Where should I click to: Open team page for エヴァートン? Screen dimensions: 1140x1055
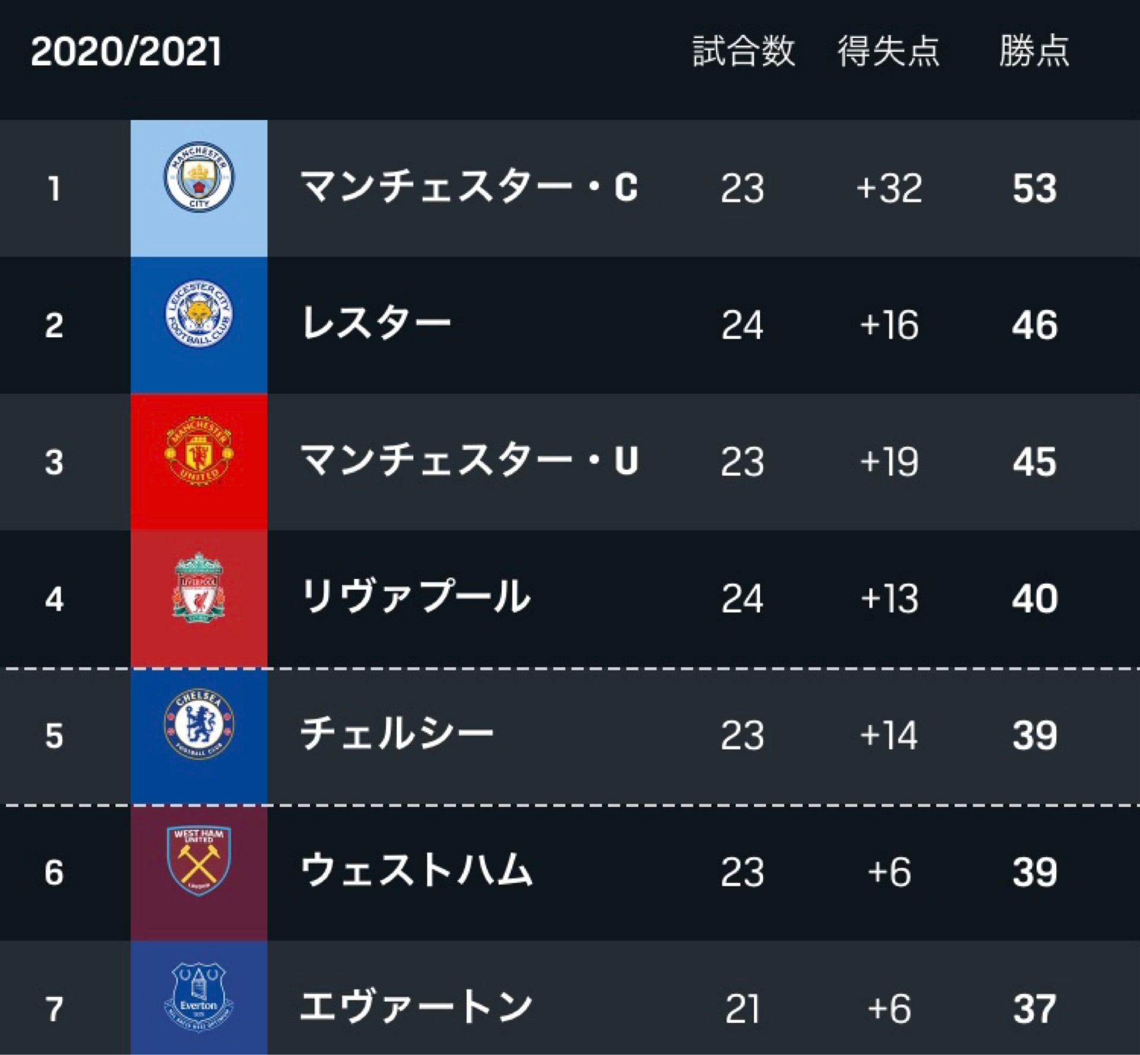click(x=416, y=1008)
